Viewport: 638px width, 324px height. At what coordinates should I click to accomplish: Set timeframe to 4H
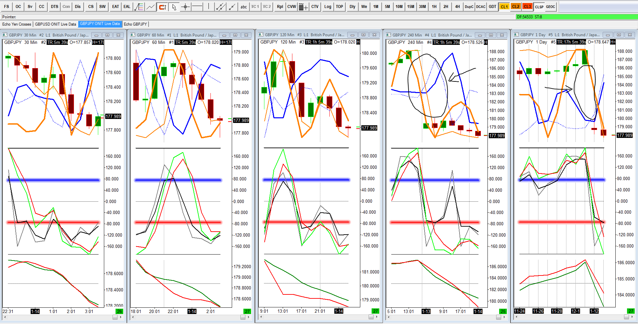coord(458,7)
